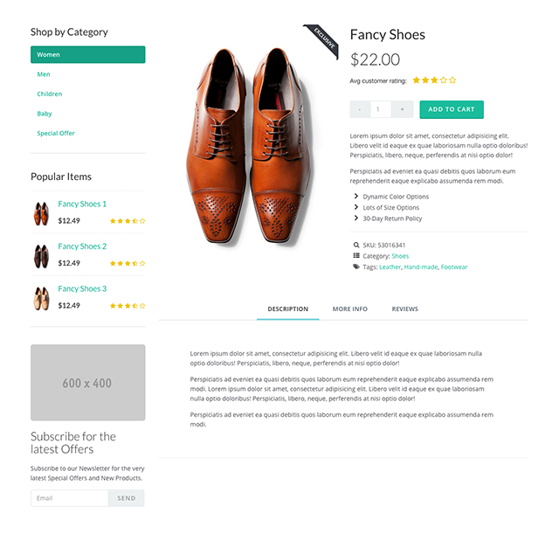Open the Leather tag link
The image size is (559, 541).
pos(390,267)
